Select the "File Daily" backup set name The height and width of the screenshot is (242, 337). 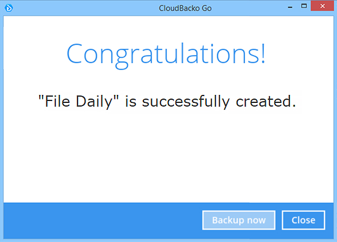(79, 101)
